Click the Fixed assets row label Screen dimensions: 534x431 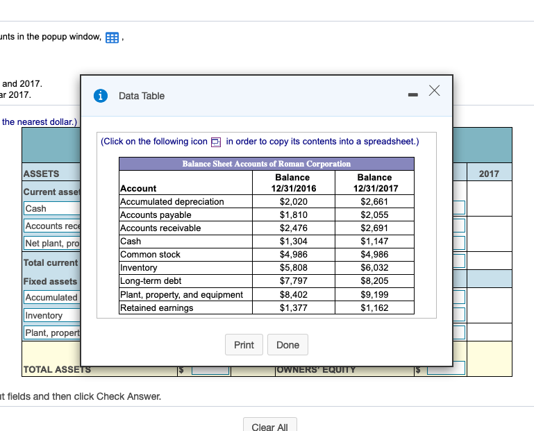point(50,281)
